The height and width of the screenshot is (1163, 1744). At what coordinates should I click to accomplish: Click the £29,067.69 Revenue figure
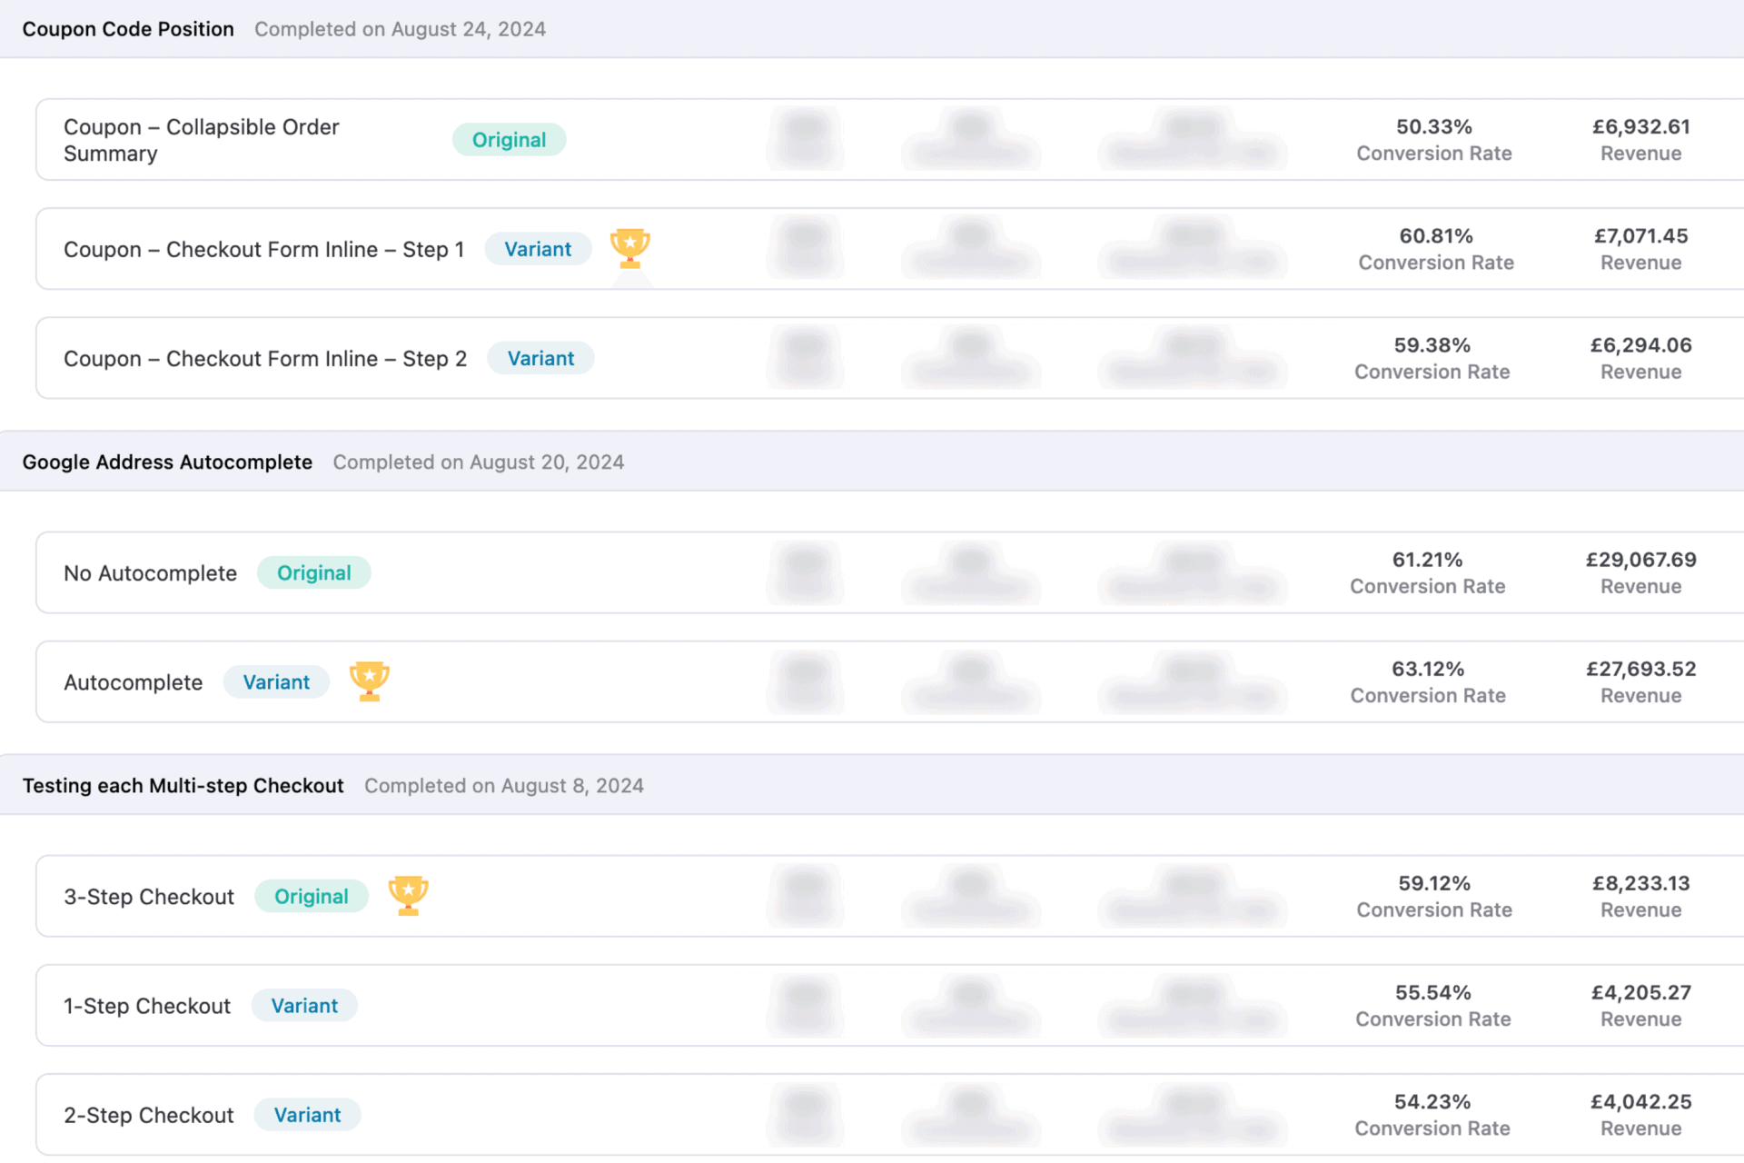tap(1641, 560)
